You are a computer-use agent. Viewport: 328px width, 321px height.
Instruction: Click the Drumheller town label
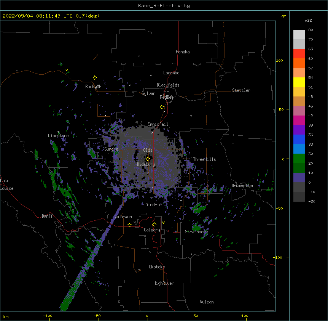(243, 186)
